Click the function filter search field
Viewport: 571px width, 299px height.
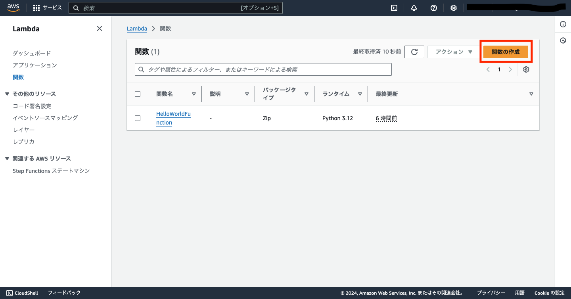(x=263, y=69)
